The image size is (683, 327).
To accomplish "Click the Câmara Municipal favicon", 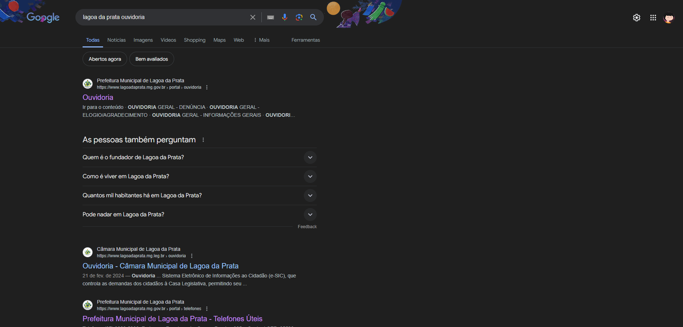I will tap(88, 252).
